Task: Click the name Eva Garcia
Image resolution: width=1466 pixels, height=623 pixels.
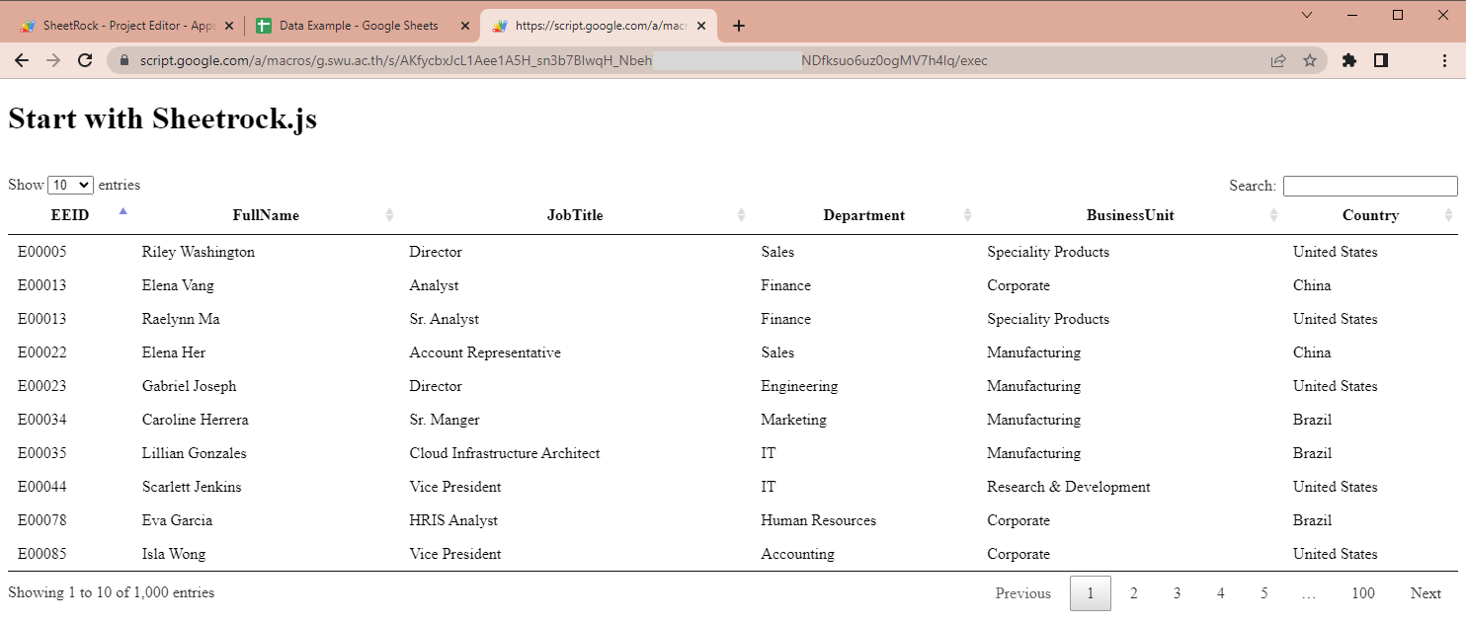Action: click(177, 520)
